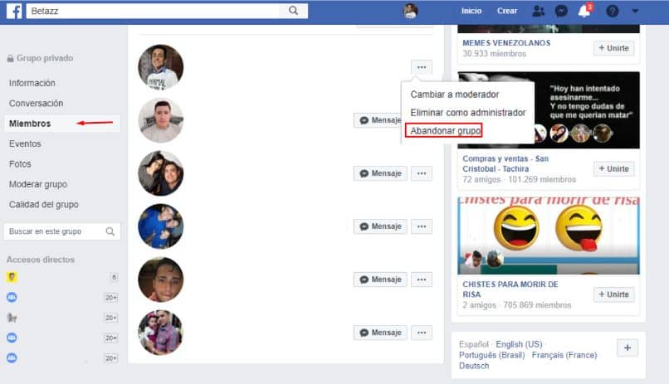Screen dimensions: 669x384
Task: Click fourth member blue photo
Action: click(x=161, y=226)
